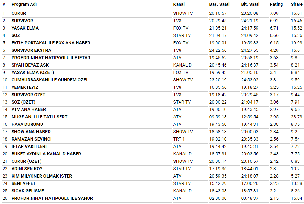Click SHOW TV channel in CUKUR row
Screen dimensions: 304x204
point(183,13)
